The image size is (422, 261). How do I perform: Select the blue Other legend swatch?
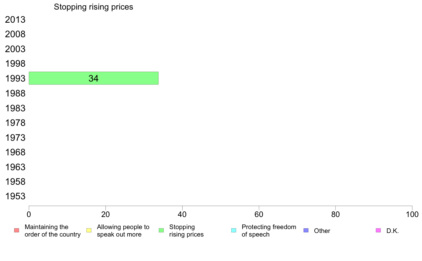(306, 231)
